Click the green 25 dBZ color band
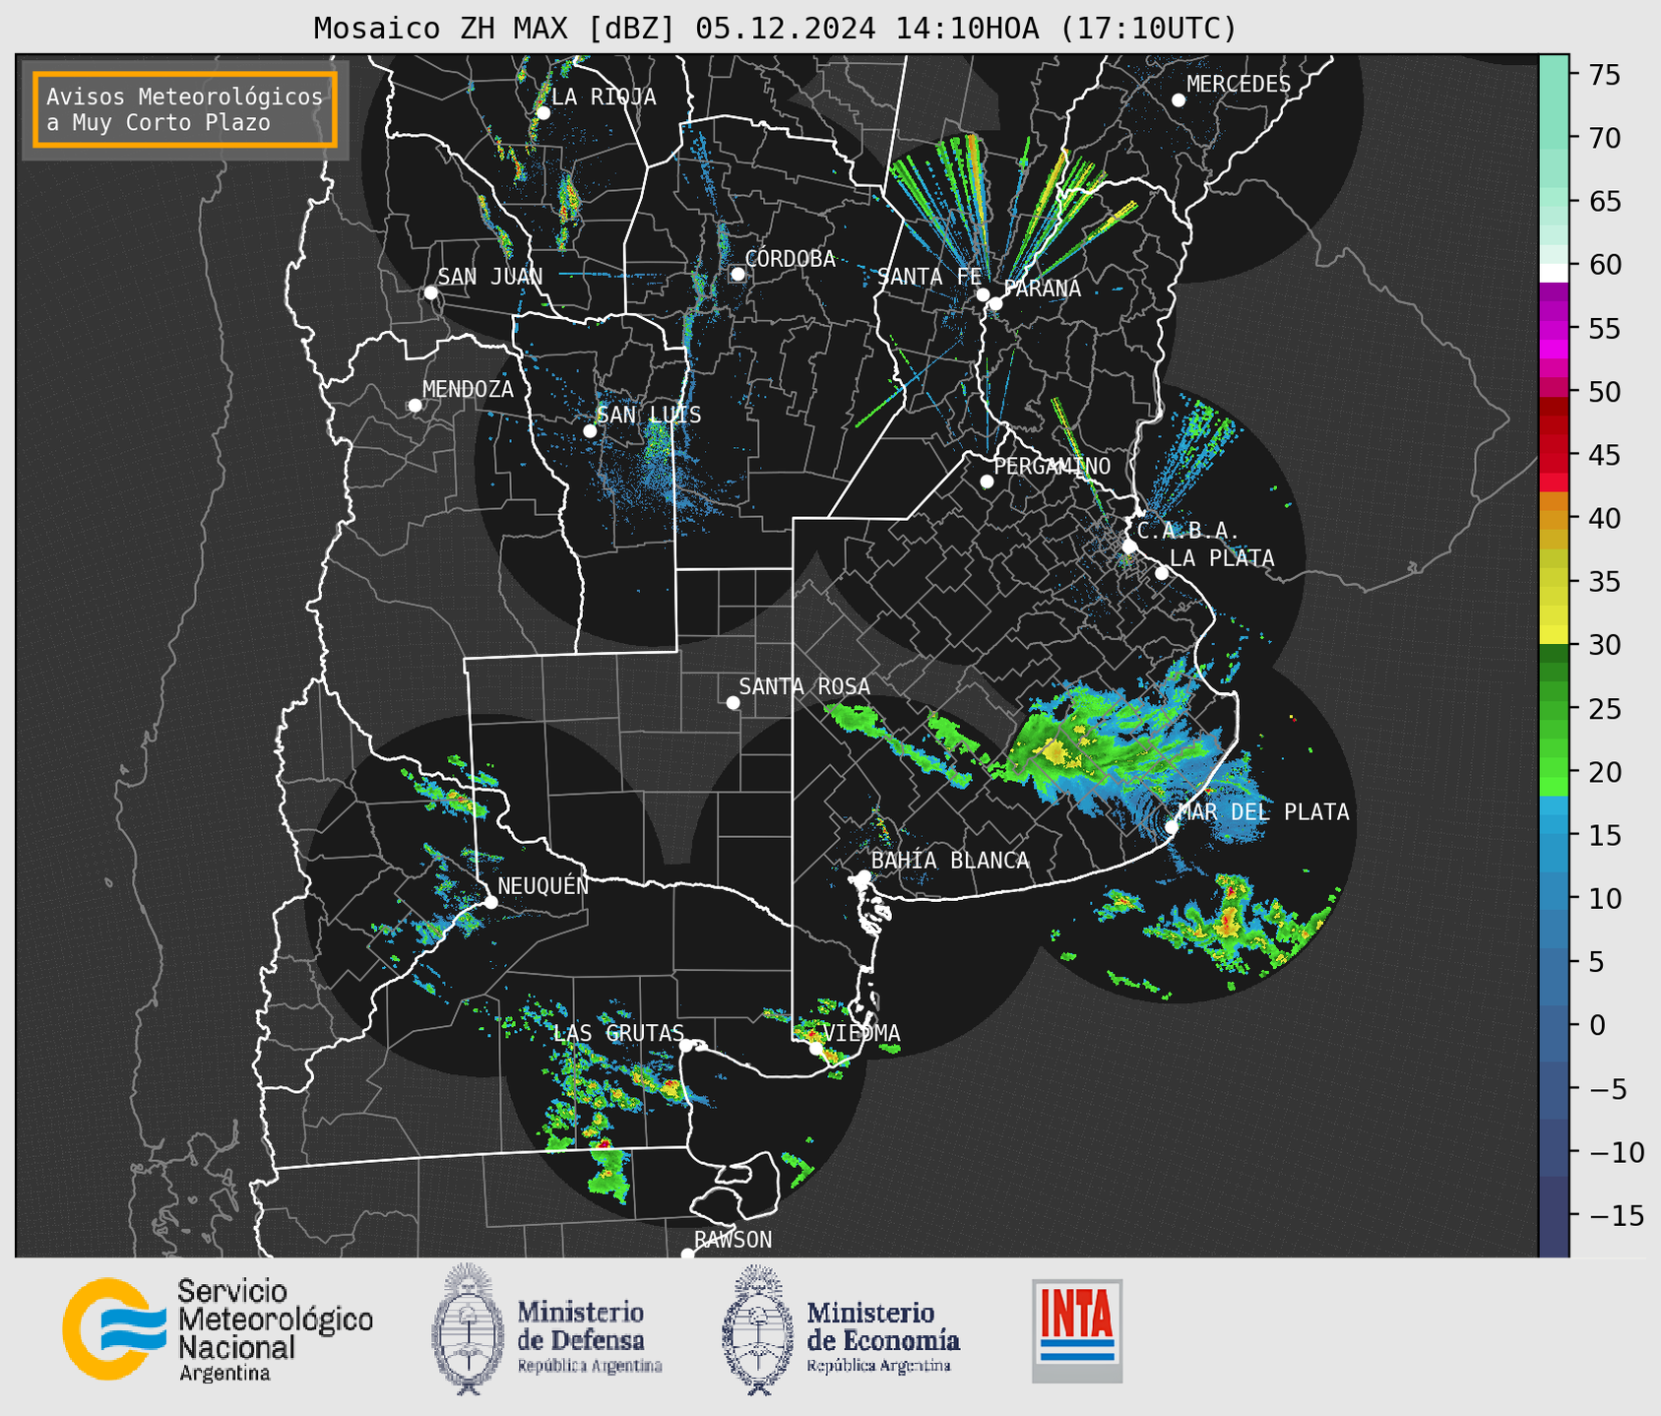 pyautogui.click(x=1554, y=709)
